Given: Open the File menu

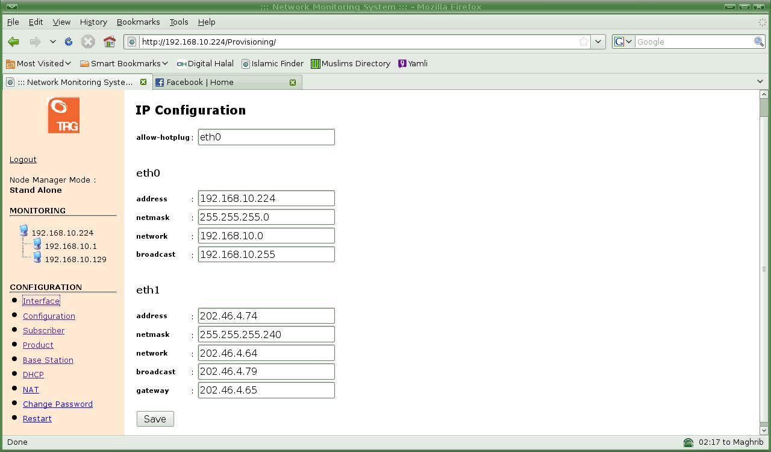Looking at the screenshot, I should (x=13, y=22).
